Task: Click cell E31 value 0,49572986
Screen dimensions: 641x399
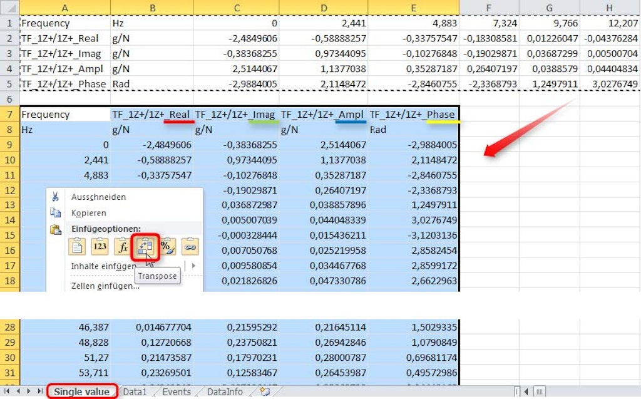Action: [414, 373]
